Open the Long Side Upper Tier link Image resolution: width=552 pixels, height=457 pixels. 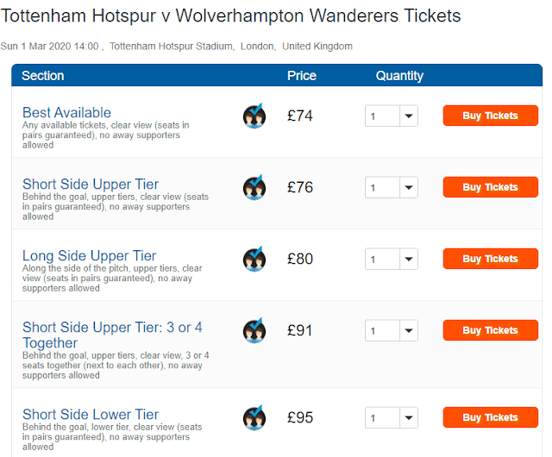[89, 256]
